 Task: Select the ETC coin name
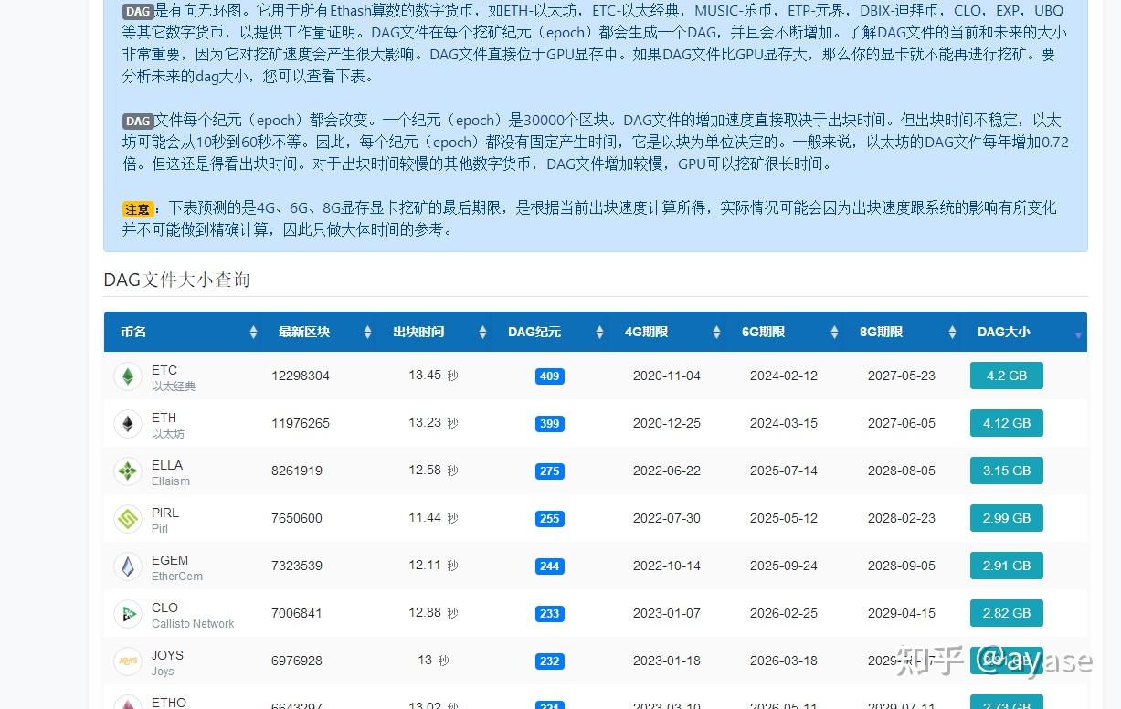[x=164, y=370]
